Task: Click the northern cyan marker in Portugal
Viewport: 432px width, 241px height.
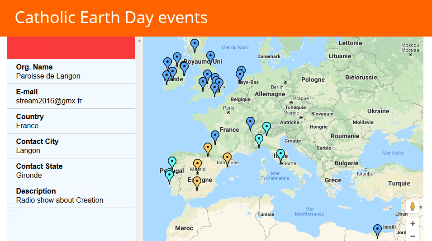Action: tap(172, 162)
